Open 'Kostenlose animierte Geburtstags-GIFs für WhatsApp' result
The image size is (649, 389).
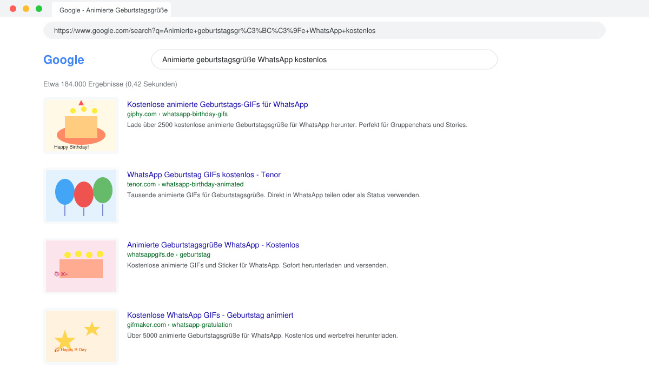coord(217,104)
